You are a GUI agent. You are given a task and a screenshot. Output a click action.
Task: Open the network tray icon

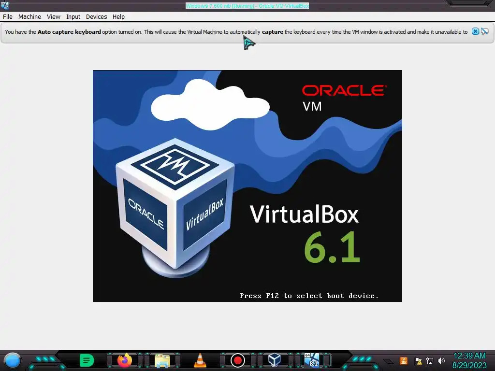tap(430, 360)
